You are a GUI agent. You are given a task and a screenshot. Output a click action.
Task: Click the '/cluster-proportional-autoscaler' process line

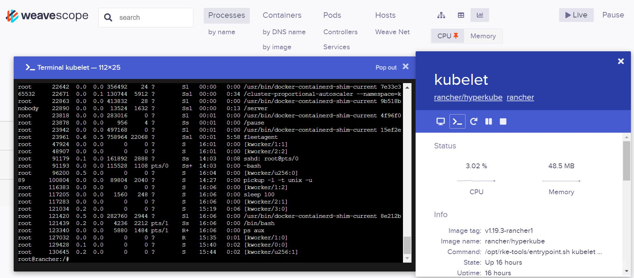point(210,94)
